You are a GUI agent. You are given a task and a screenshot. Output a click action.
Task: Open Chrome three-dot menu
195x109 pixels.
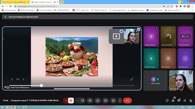[x=192, y=6]
